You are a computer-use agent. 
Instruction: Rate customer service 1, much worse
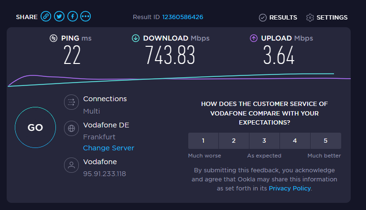point(204,141)
